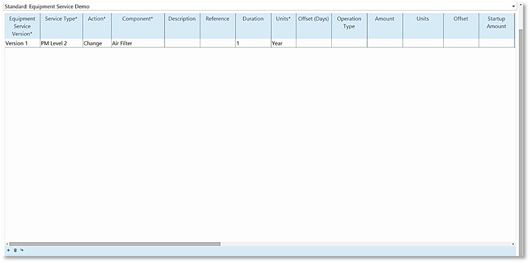
Task: Click the Reference column header
Action: coord(217,26)
